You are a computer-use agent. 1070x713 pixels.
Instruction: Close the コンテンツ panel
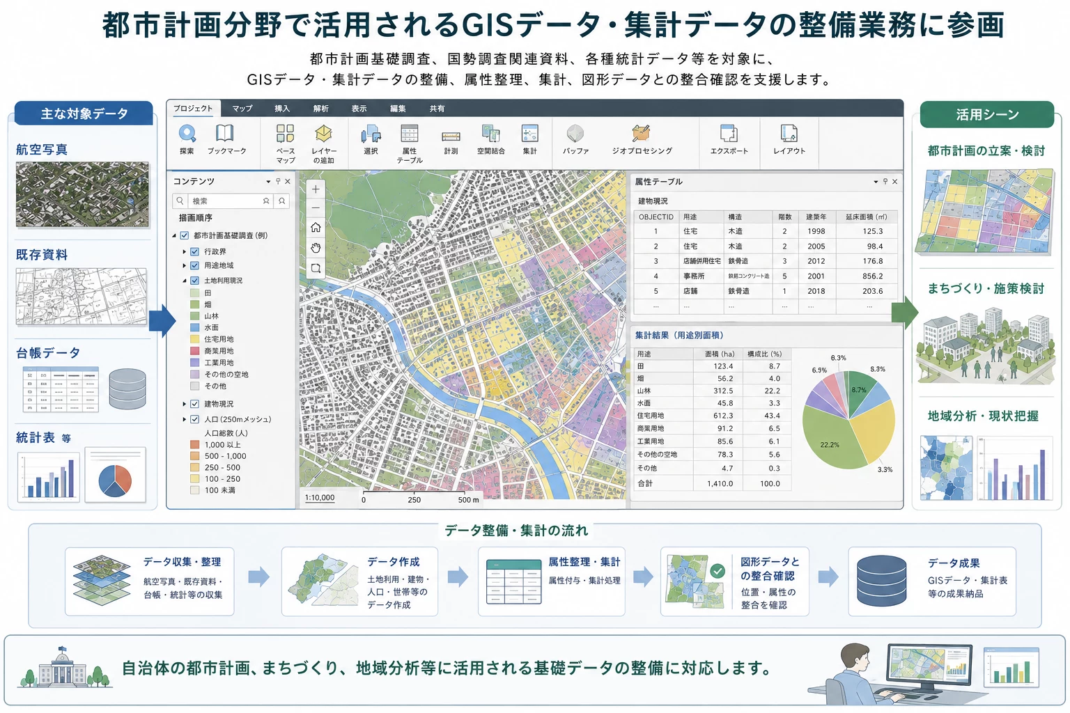pyautogui.click(x=287, y=181)
